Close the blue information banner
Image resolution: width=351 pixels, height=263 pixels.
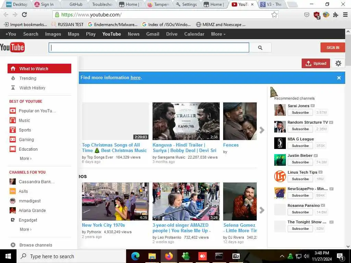339,78
